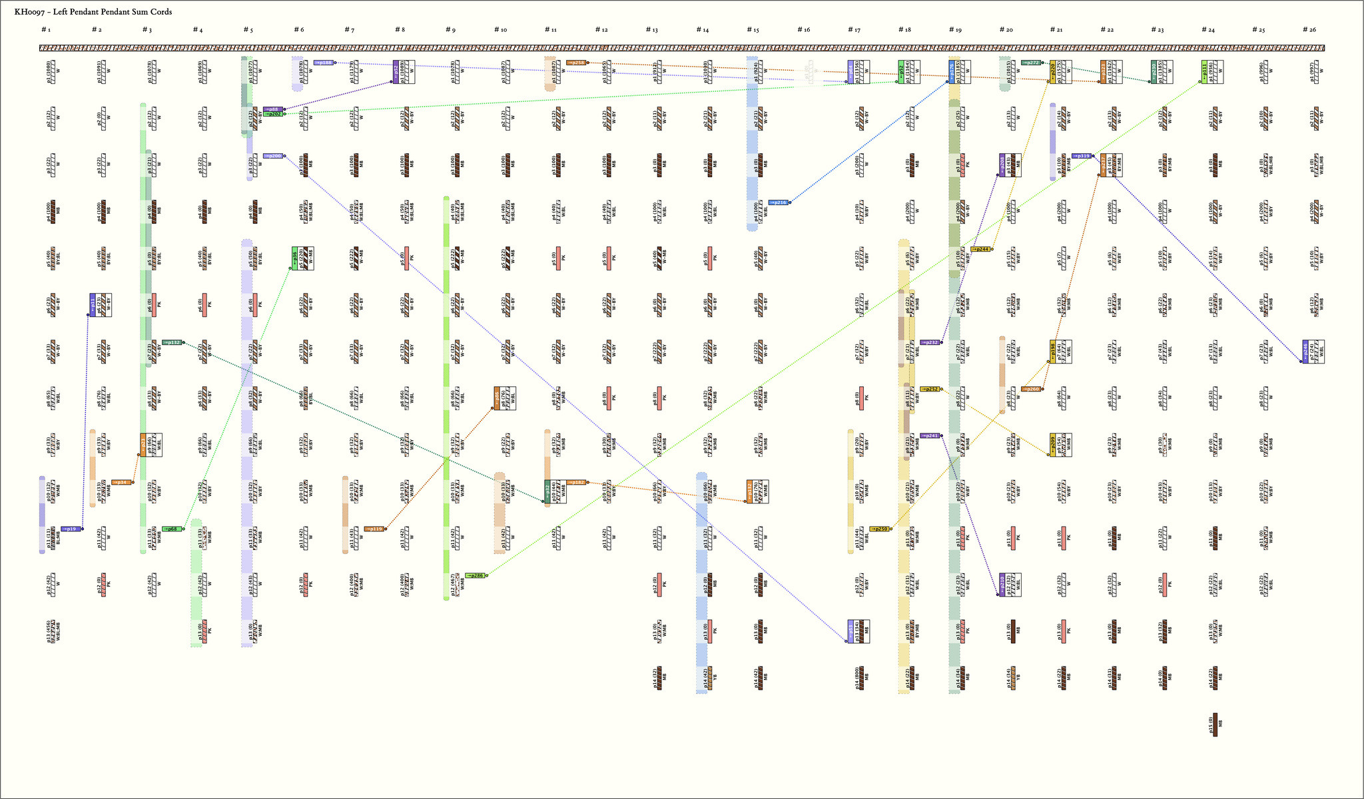The width and height of the screenshot is (1364, 799).
Task: Click the blue →p216 link tag
Action: tap(779, 202)
